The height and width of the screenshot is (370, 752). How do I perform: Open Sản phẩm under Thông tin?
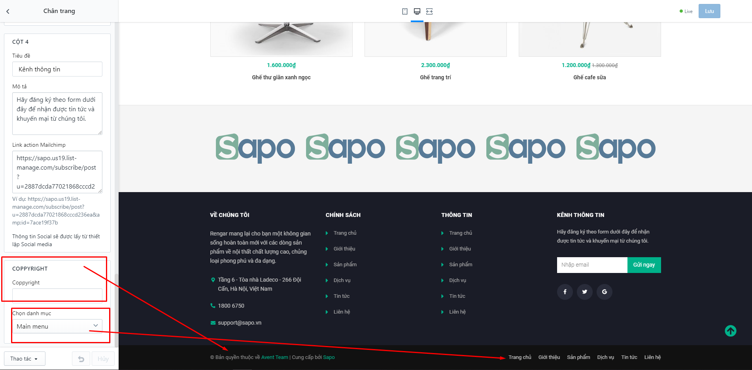tap(461, 265)
